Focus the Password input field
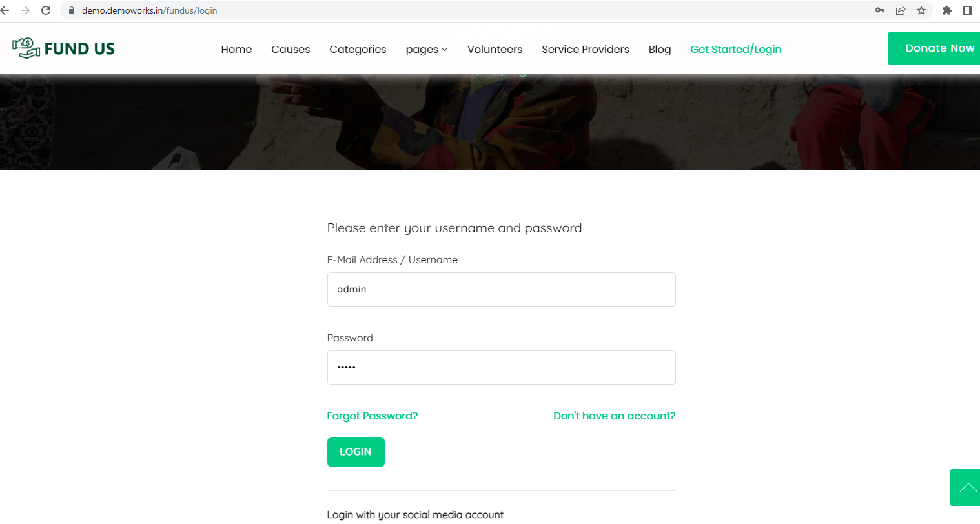Screen dimensions: 980x524 point(502,367)
